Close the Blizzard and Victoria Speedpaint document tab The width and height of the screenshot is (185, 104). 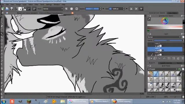pos(73,13)
